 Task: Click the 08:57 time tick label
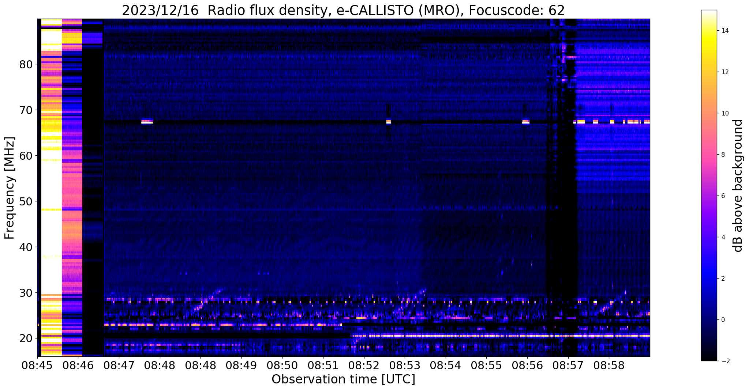tap(568, 365)
